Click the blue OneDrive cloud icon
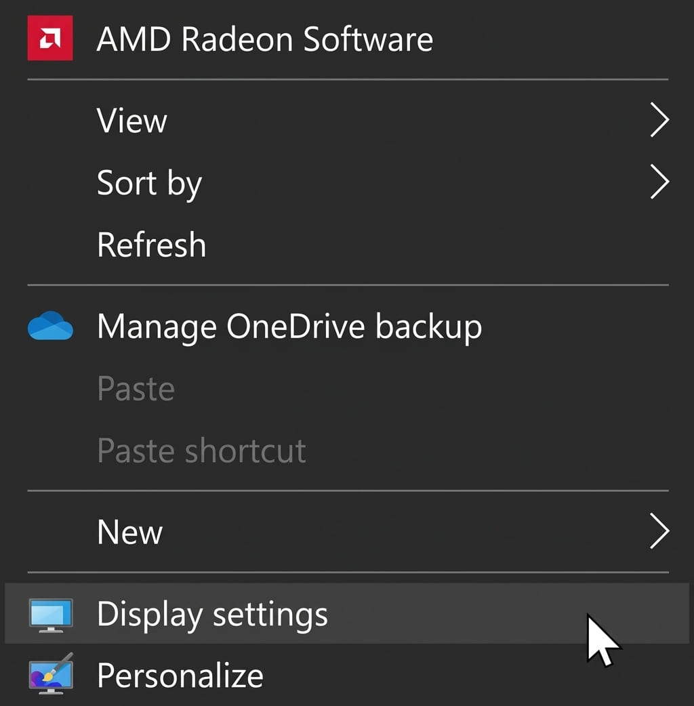Screen dimensions: 694x706 (50, 325)
